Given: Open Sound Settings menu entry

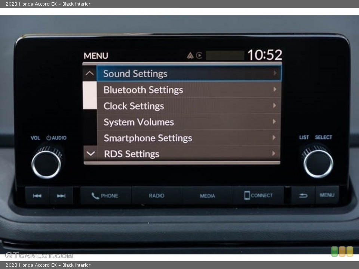Looking at the screenshot, I should [x=189, y=74].
